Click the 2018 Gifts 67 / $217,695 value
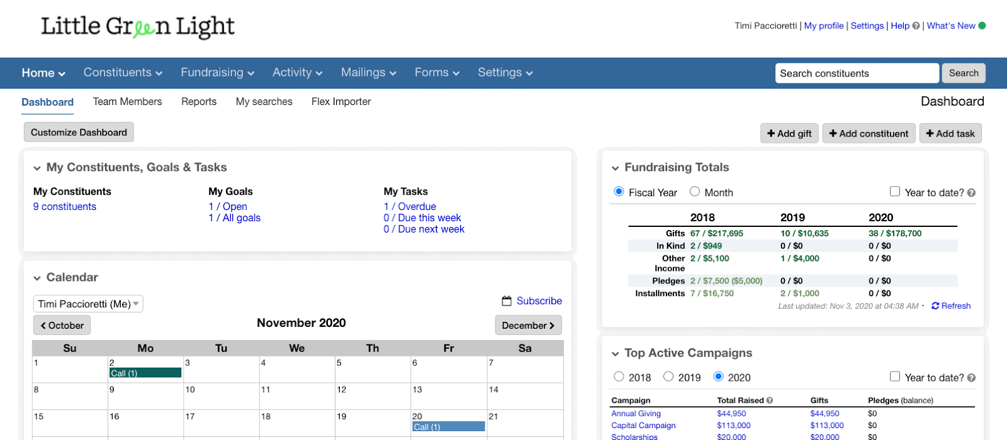 point(717,233)
